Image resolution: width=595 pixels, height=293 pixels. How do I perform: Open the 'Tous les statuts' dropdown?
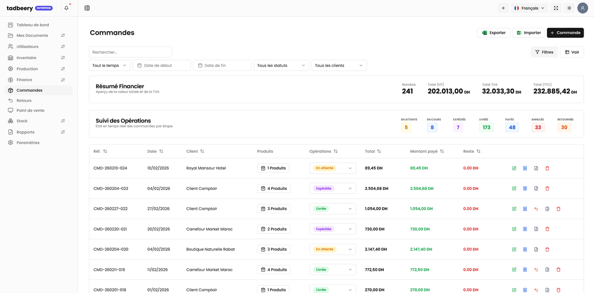[x=281, y=65]
